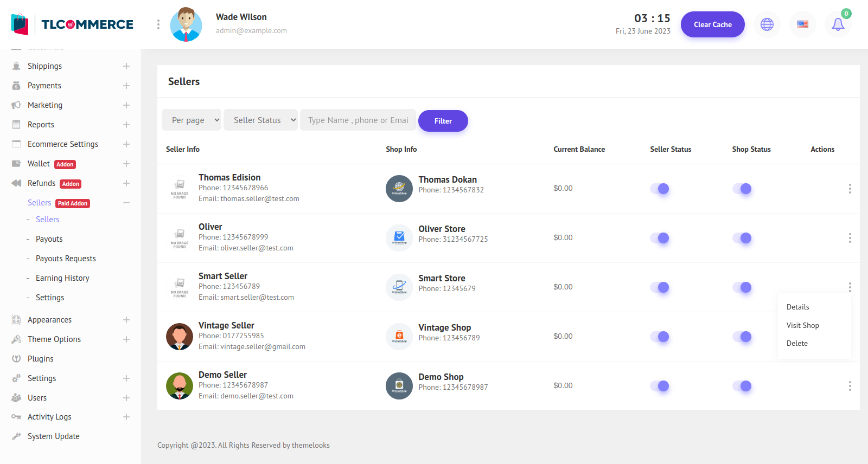The image size is (868, 464).
Task: Open the Per page dropdown
Action: point(192,120)
